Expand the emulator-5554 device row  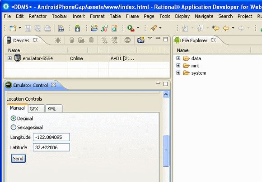[9, 58]
